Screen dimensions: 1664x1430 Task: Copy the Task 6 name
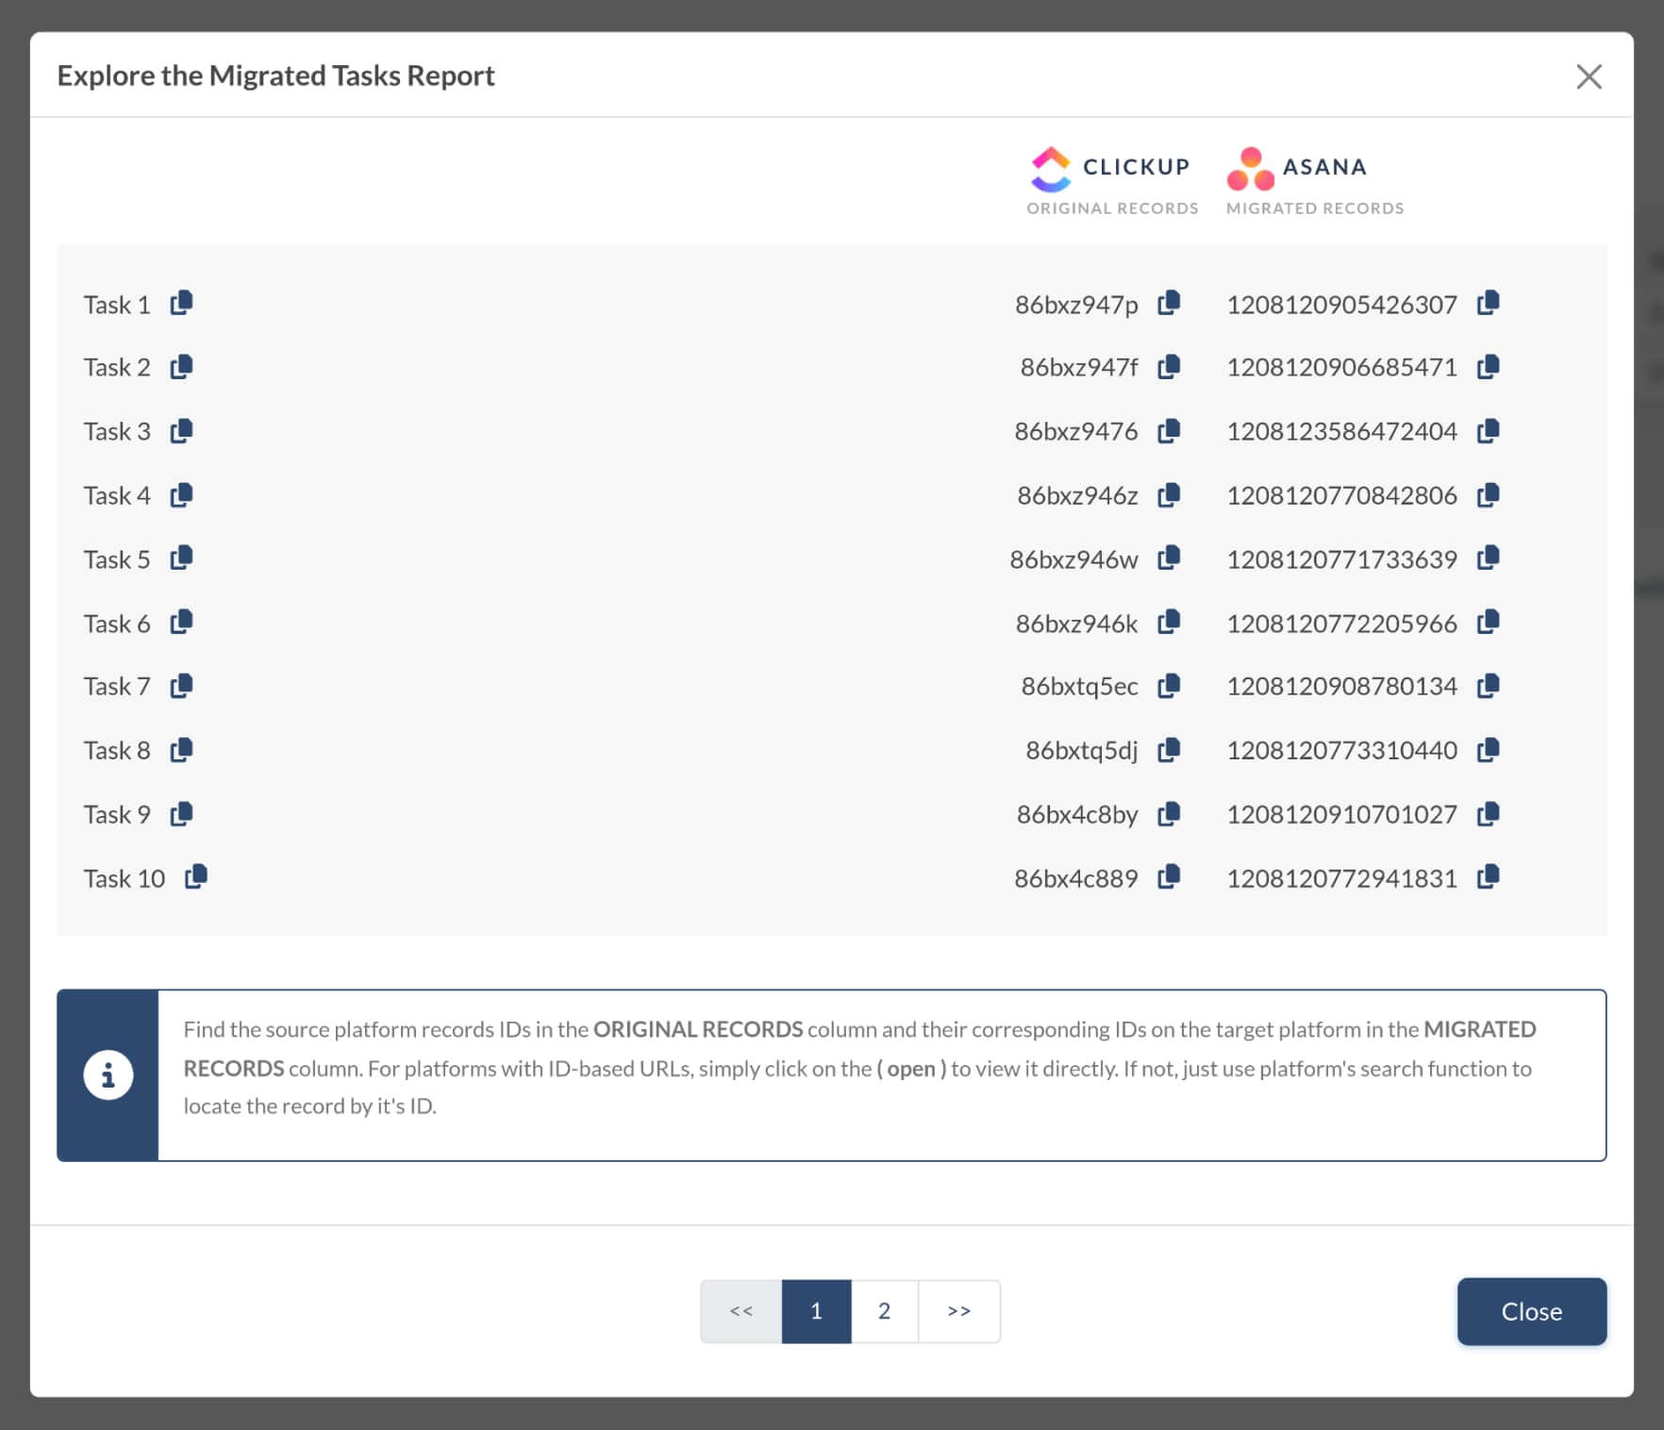(181, 622)
